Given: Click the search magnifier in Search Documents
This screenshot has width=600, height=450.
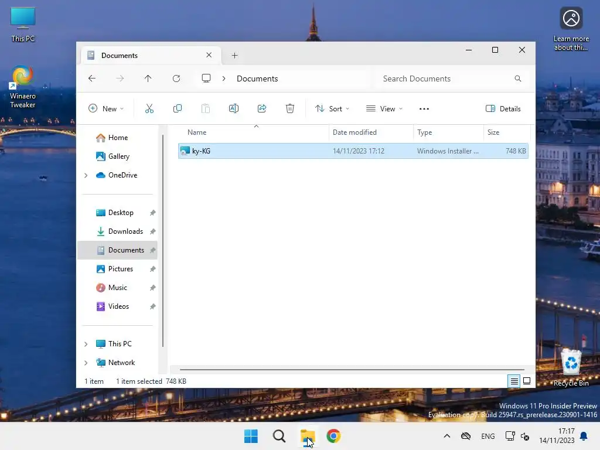Looking at the screenshot, I should 518,79.
